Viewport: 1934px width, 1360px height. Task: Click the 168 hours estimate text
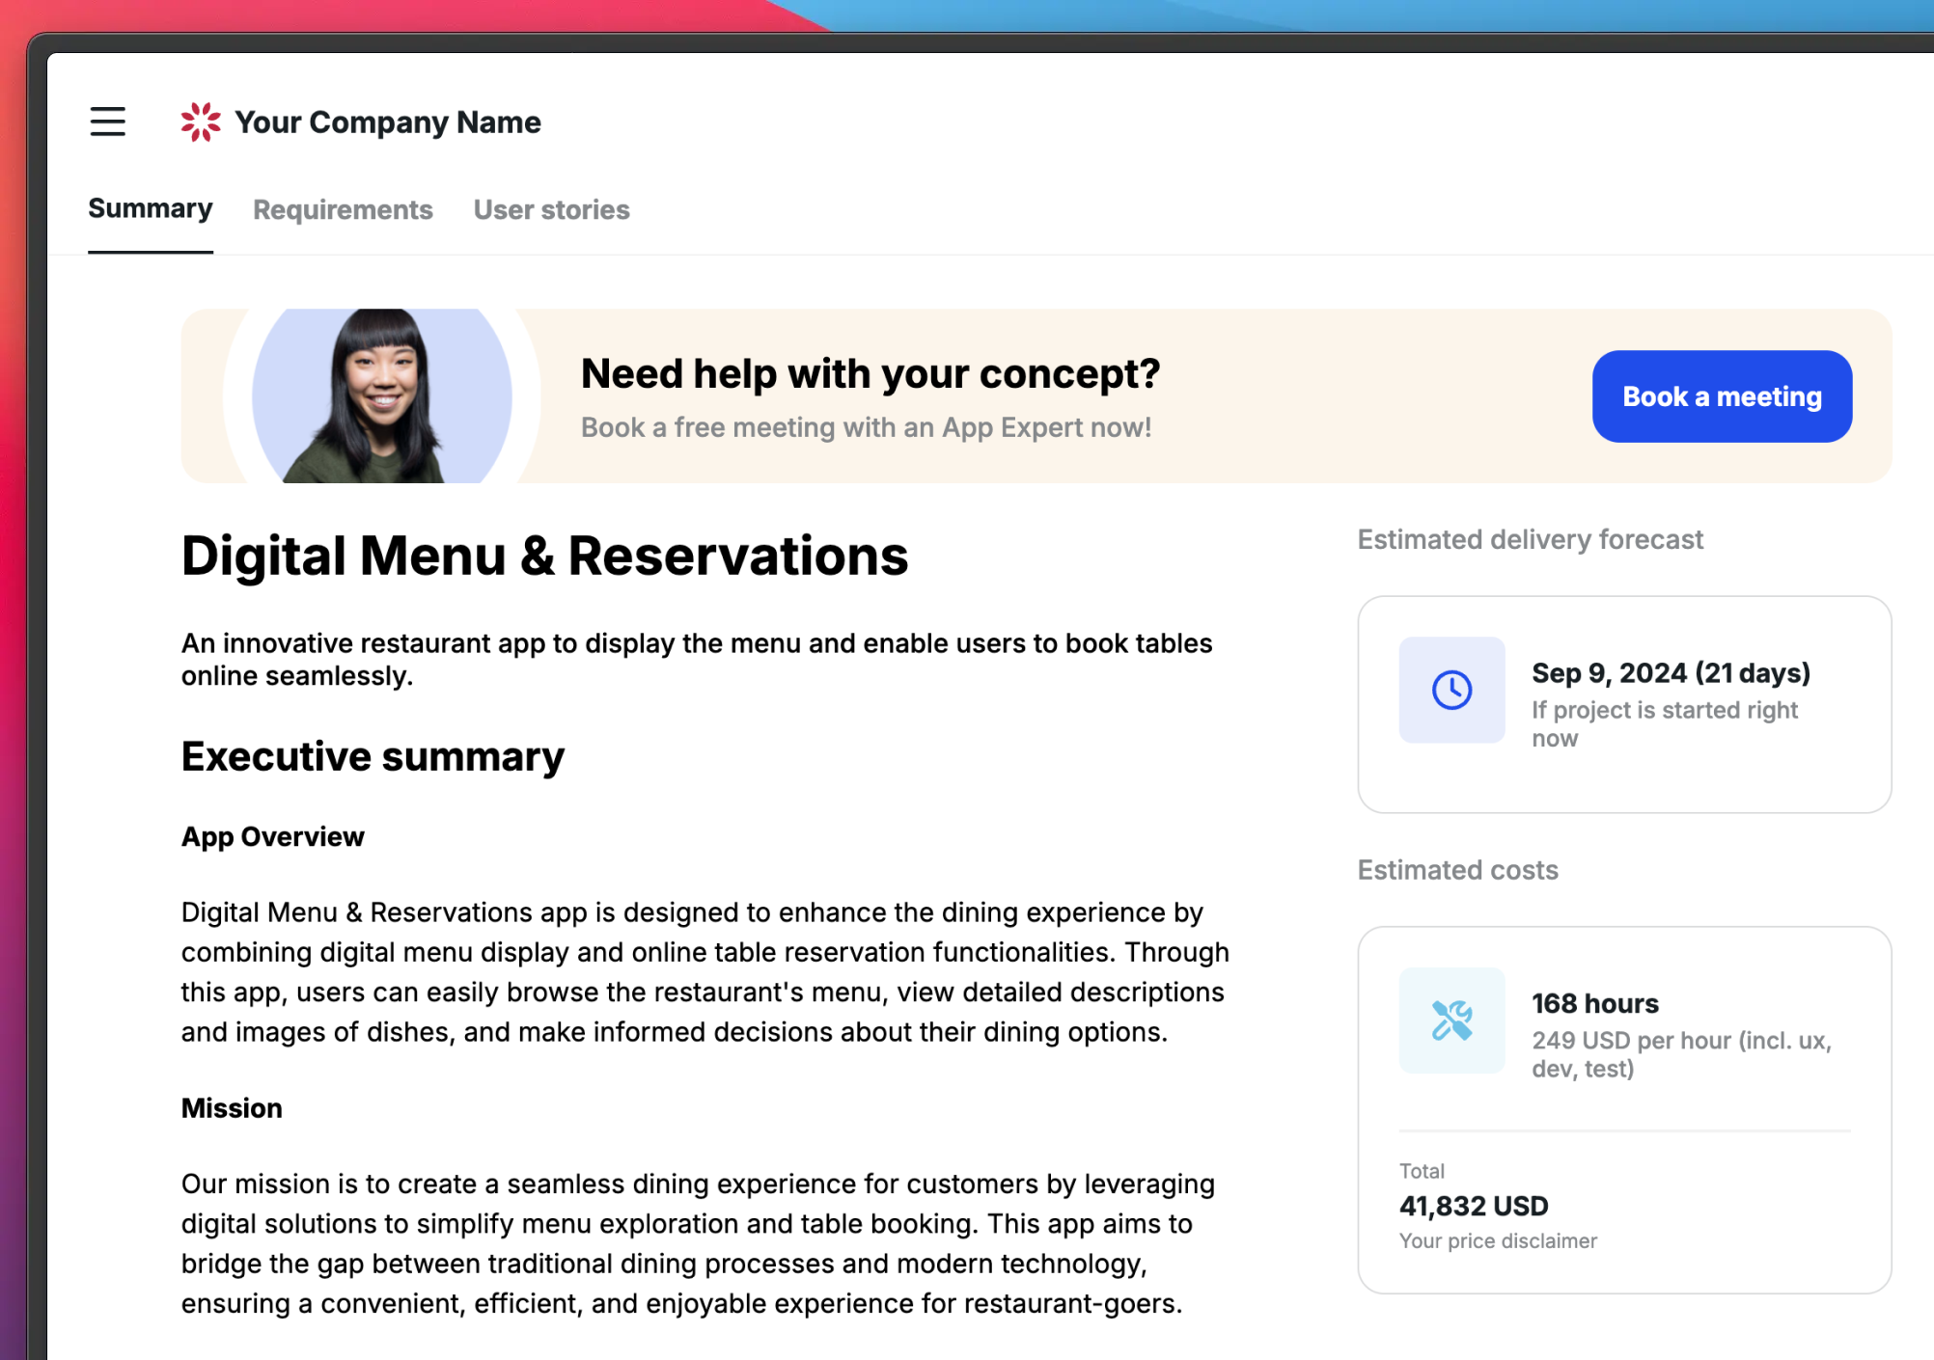pyautogui.click(x=1594, y=1003)
